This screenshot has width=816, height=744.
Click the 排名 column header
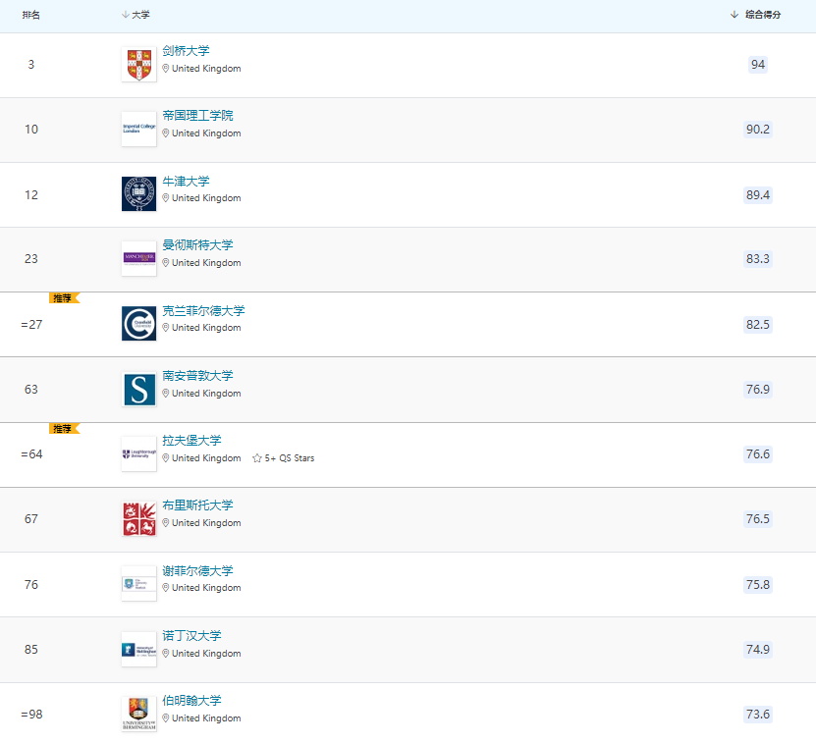tap(31, 15)
